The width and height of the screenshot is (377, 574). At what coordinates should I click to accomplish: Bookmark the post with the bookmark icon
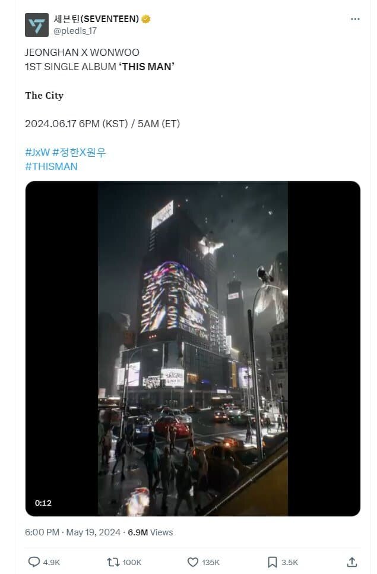[272, 562]
